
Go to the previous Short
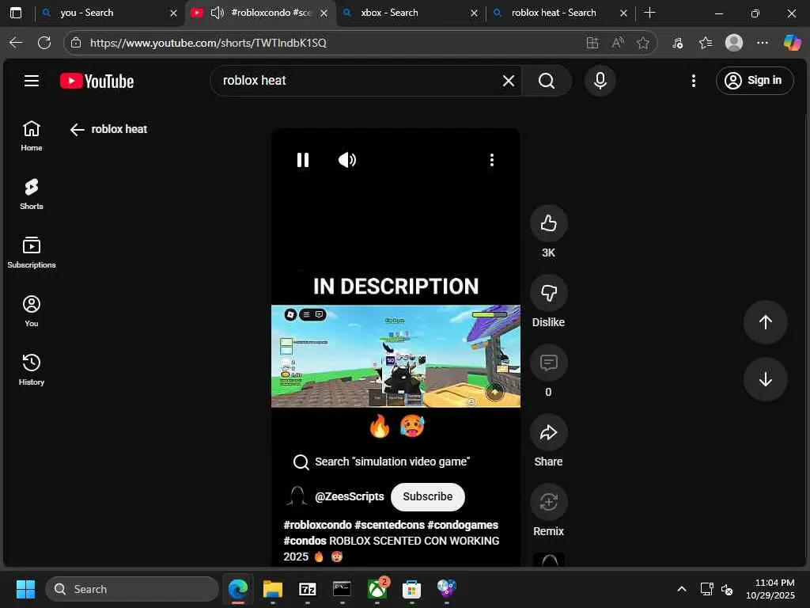(765, 322)
